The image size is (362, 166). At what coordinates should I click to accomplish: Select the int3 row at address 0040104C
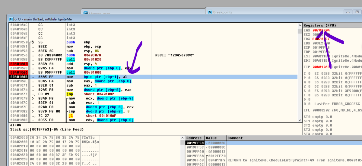(x=153, y=25)
